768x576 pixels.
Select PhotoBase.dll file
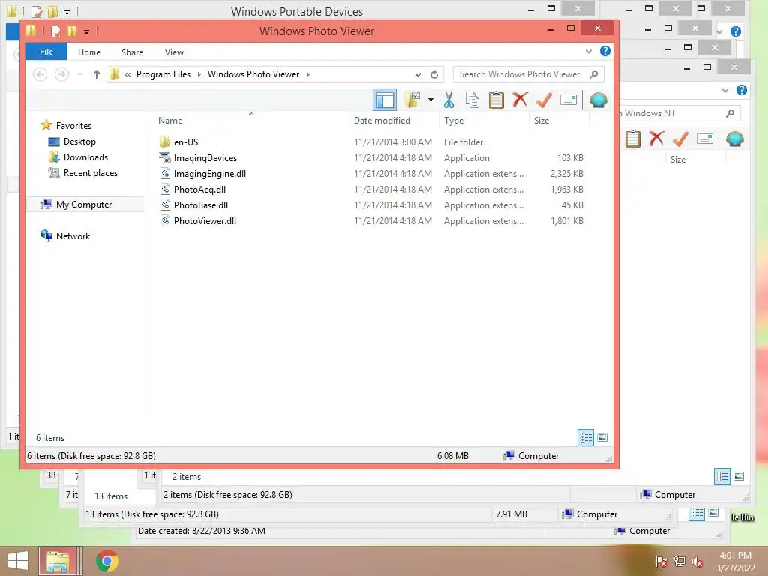click(x=201, y=205)
